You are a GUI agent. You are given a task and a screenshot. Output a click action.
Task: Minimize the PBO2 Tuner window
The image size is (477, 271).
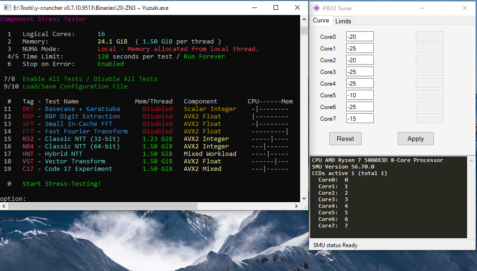tap(422, 8)
